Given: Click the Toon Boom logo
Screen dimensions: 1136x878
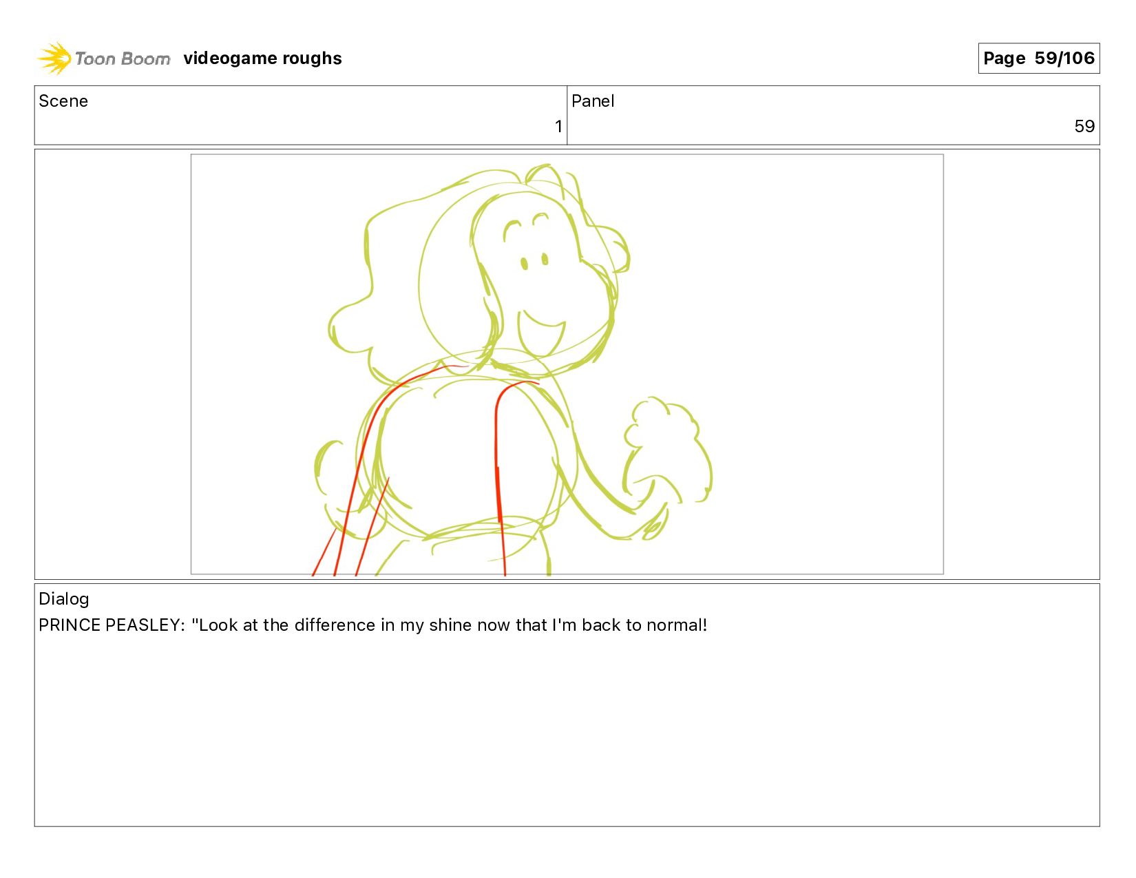Looking at the screenshot, I should click(x=103, y=59).
